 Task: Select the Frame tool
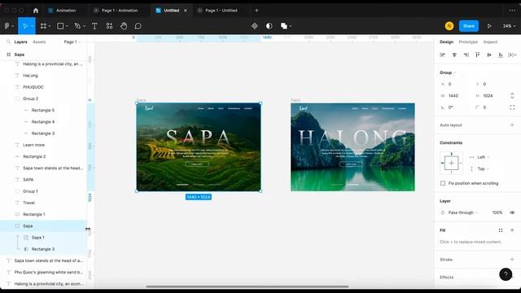43,26
